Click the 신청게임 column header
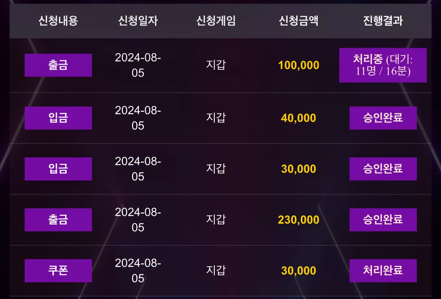The image size is (441, 299). click(216, 21)
